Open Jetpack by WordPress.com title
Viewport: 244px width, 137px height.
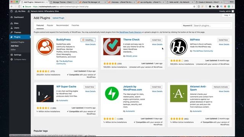pos(133,88)
